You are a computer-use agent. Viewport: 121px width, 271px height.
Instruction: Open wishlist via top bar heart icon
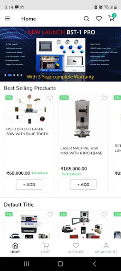pos(99,18)
